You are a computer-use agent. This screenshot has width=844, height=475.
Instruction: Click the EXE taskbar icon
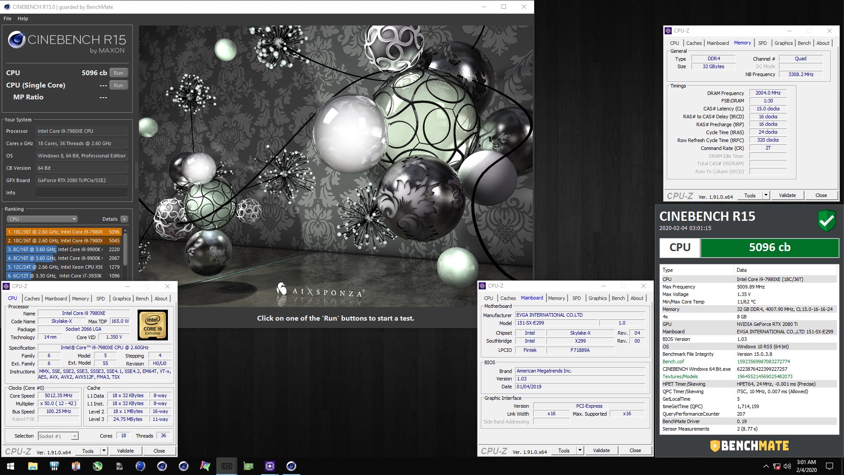click(x=226, y=466)
